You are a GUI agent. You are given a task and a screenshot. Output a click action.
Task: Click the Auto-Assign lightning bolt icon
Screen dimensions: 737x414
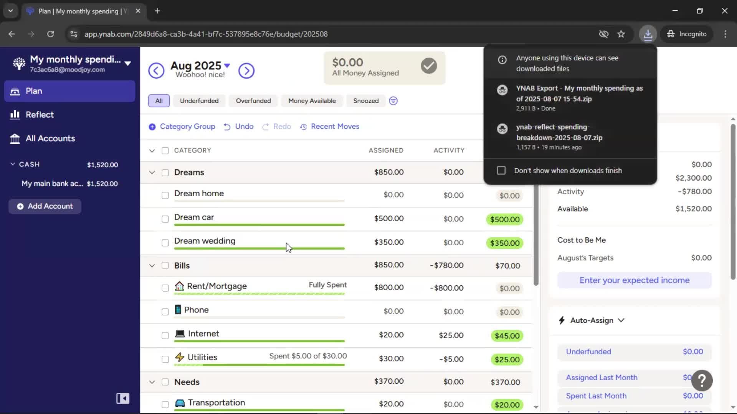[562, 320]
